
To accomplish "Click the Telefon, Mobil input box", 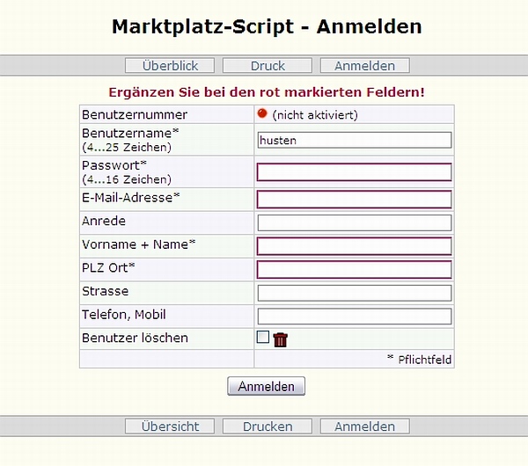I will pos(354,316).
